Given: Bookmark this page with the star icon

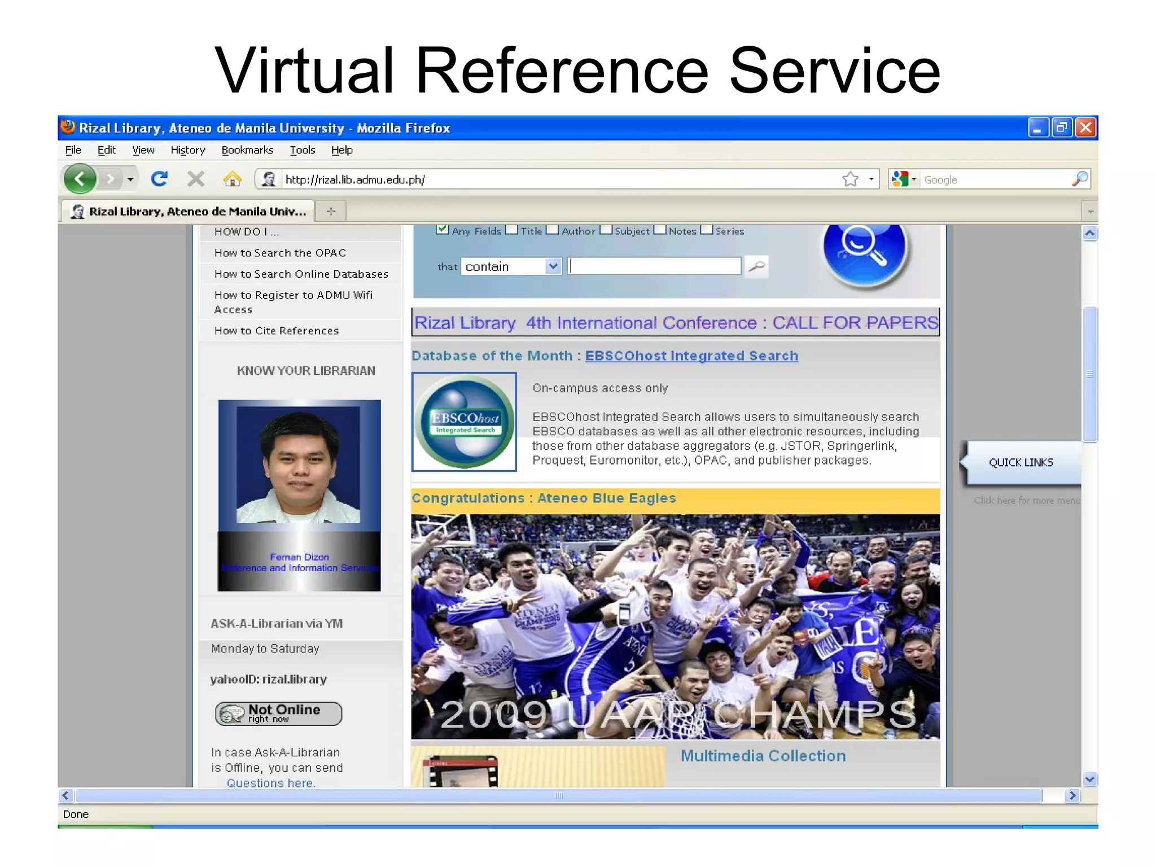Looking at the screenshot, I should [851, 179].
